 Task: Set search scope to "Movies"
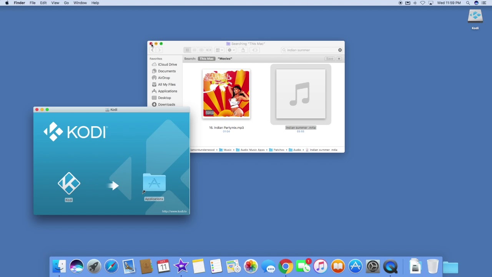click(x=225, y=58)
